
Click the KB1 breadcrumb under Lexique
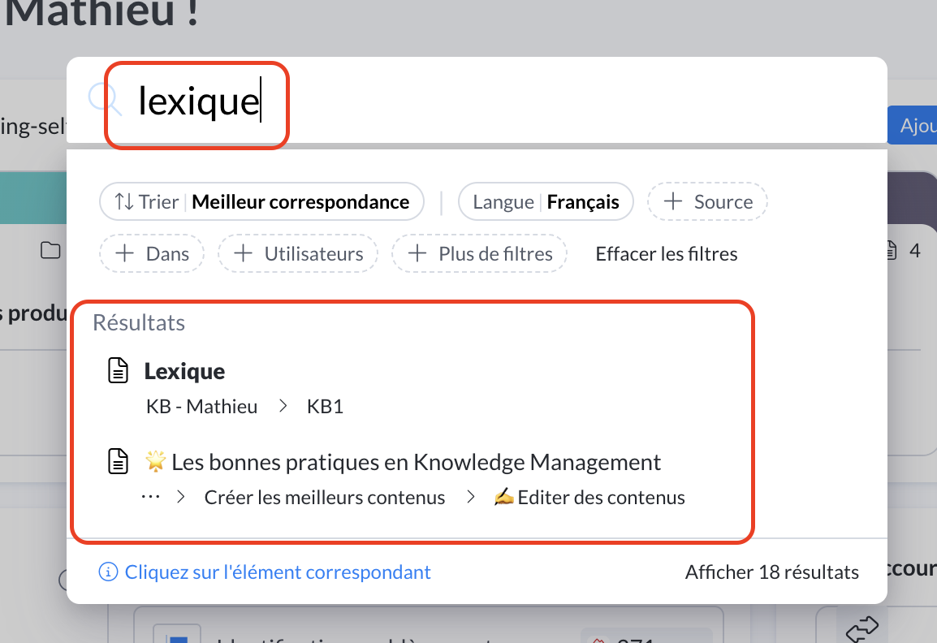pyautogui.click(x=325, y=407)
